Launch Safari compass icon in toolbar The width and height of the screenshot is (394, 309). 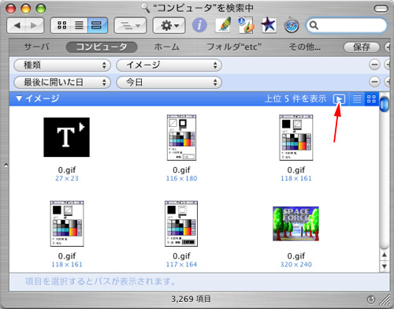coord(292,25)
